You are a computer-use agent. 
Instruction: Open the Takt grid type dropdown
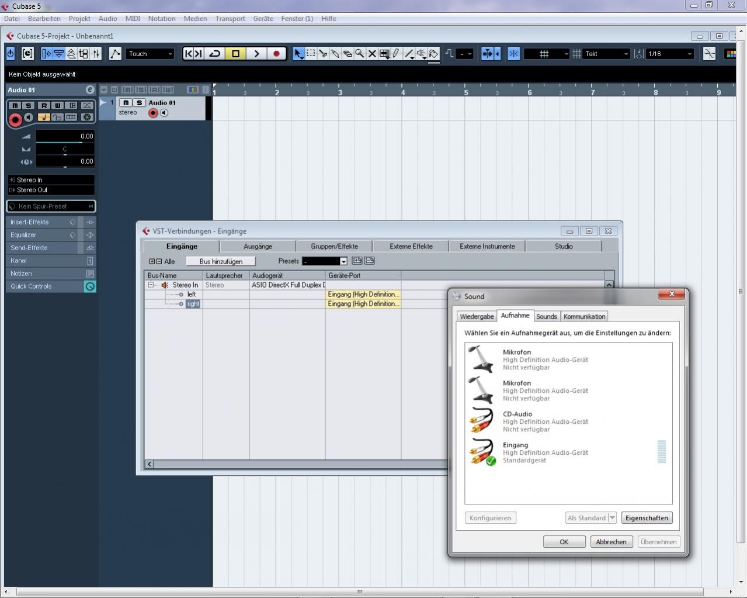[x=607, y=54]
